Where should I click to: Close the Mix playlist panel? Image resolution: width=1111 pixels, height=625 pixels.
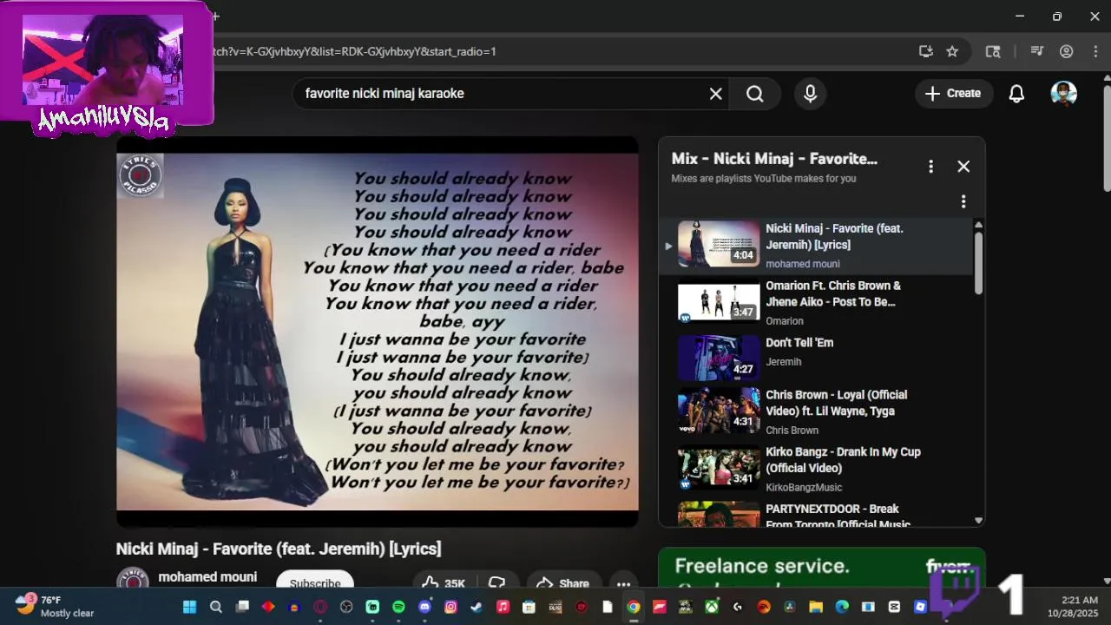tap(963, 167)
